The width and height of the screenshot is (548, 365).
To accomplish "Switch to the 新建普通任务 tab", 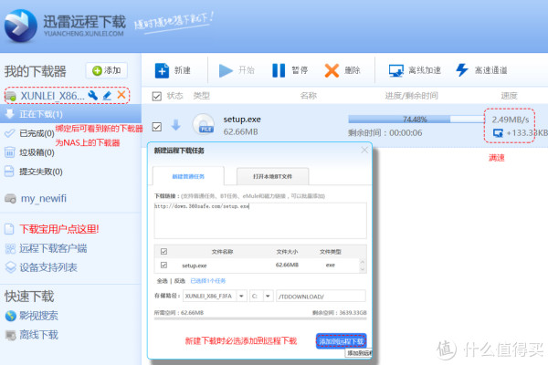I will click(x=188, y=176).
